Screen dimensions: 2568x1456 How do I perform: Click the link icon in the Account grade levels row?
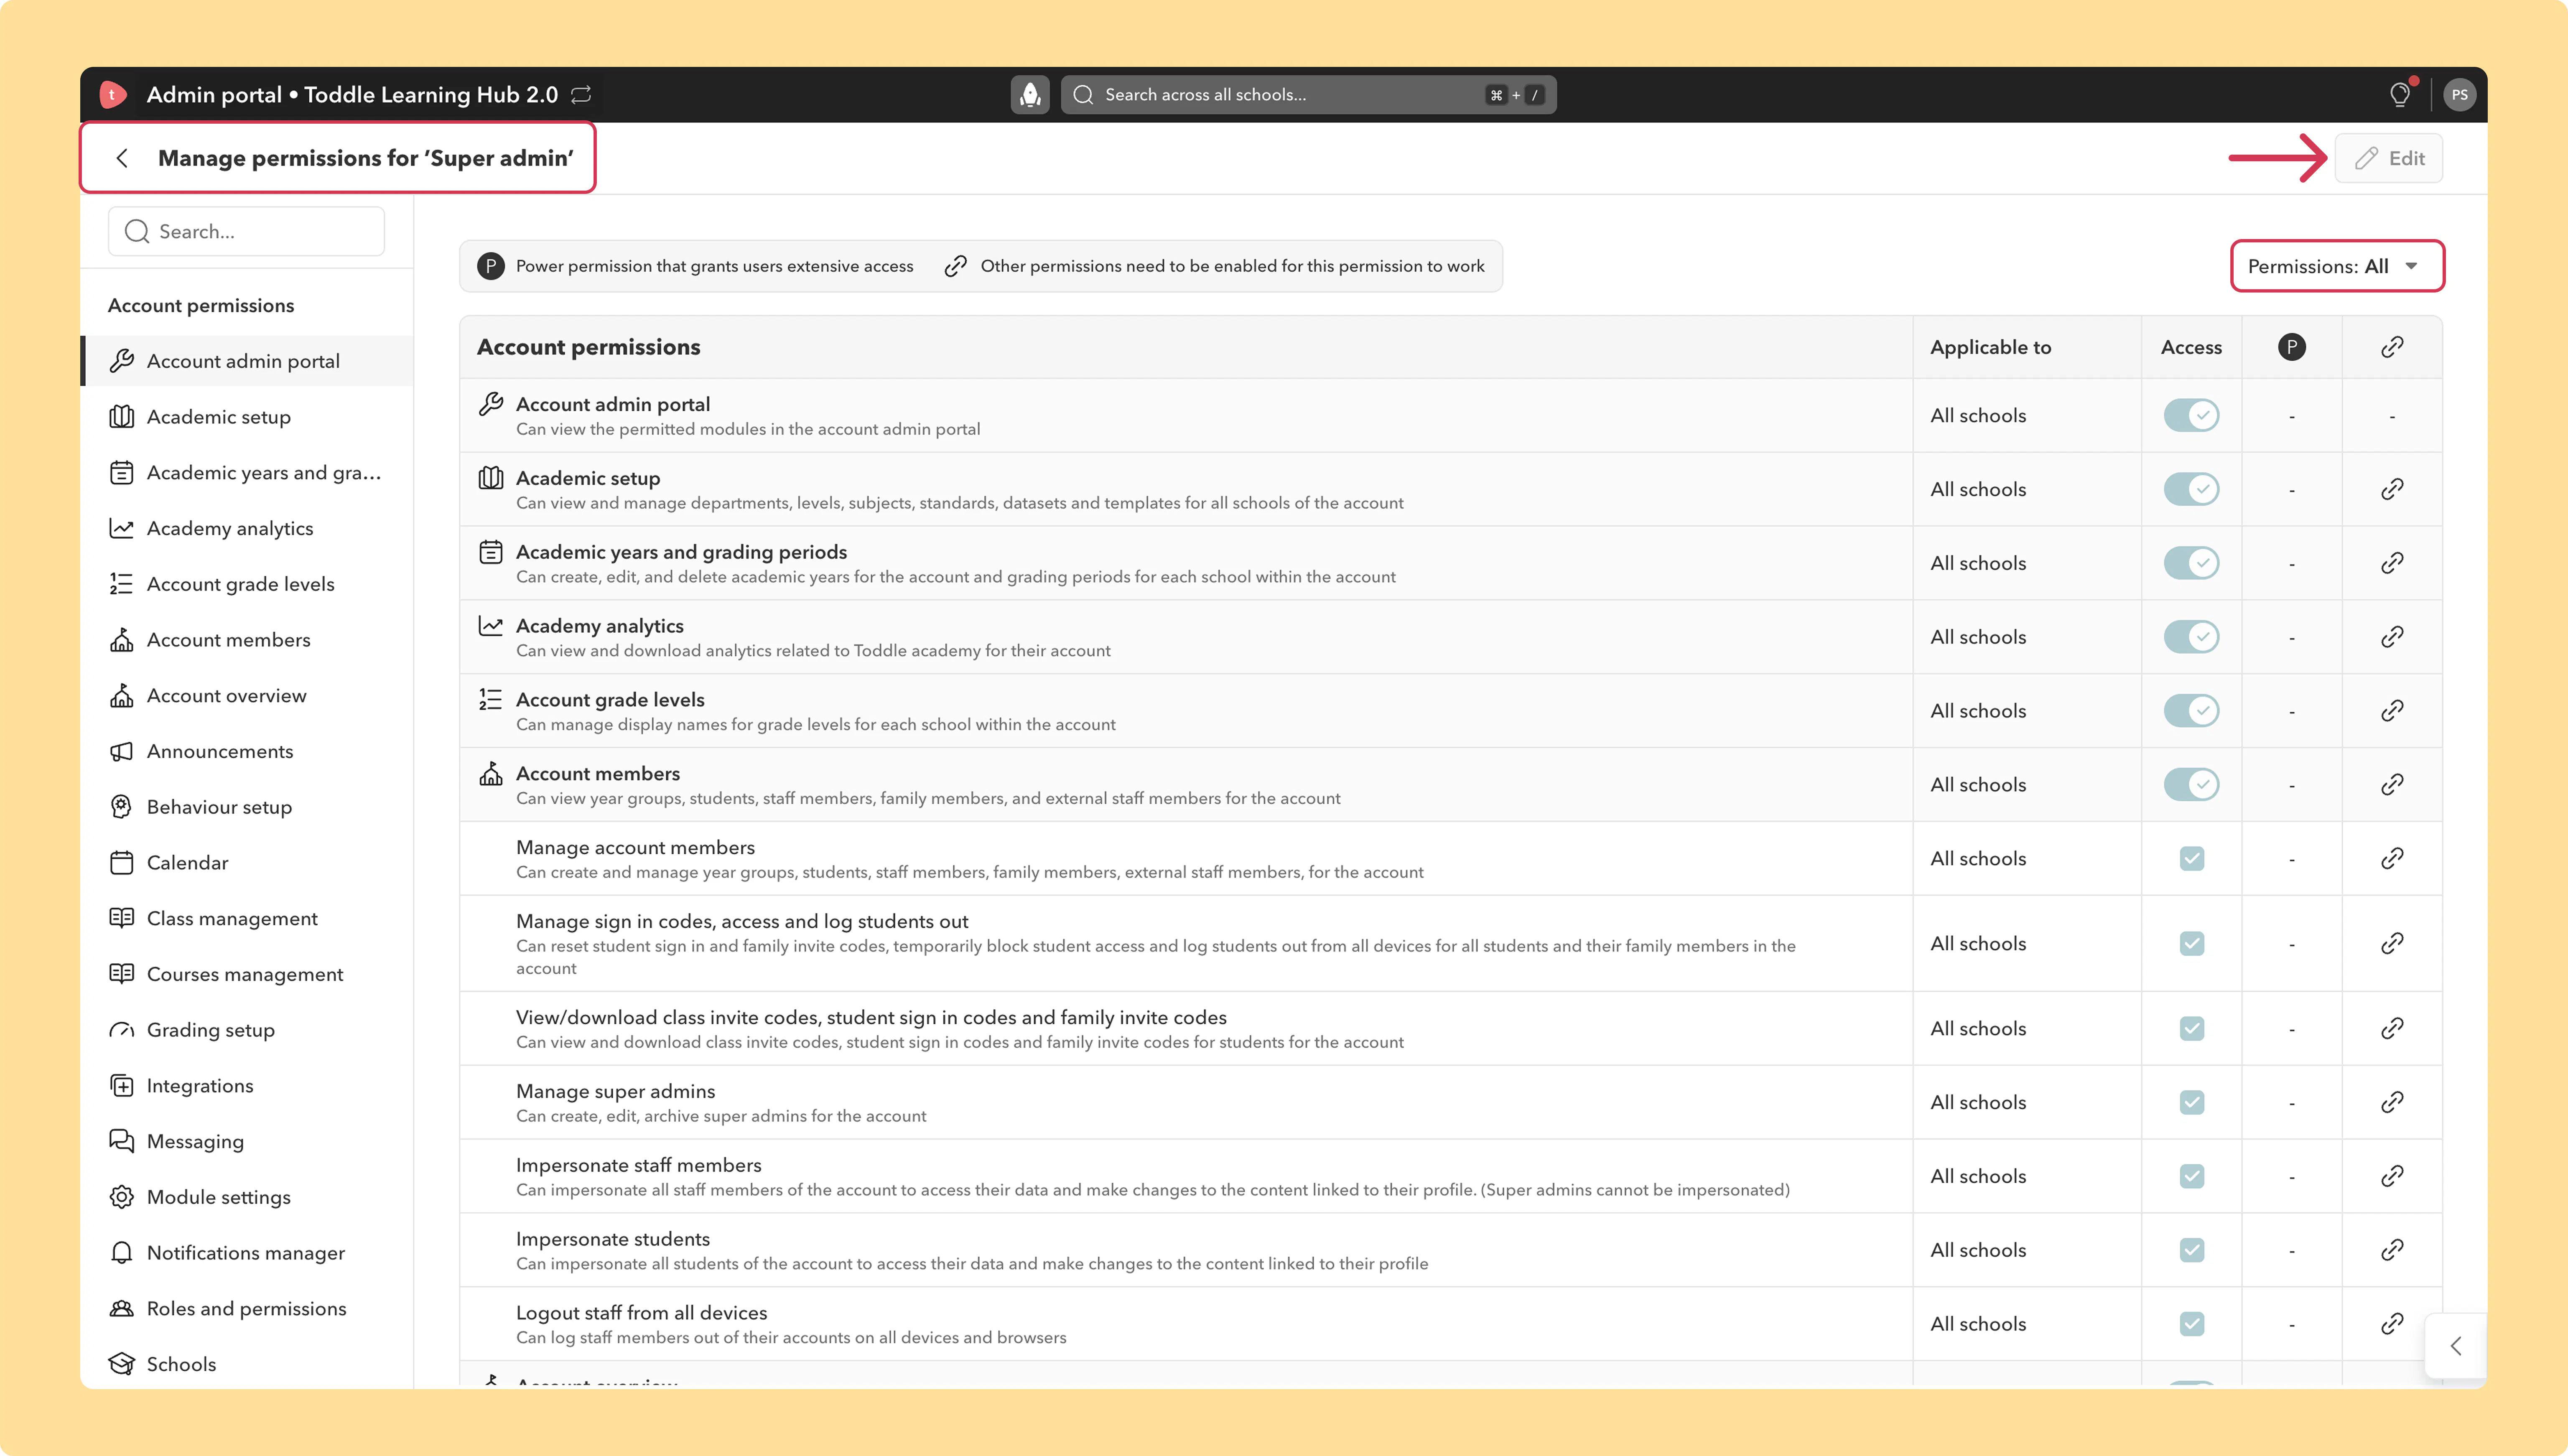(2392, 711)
